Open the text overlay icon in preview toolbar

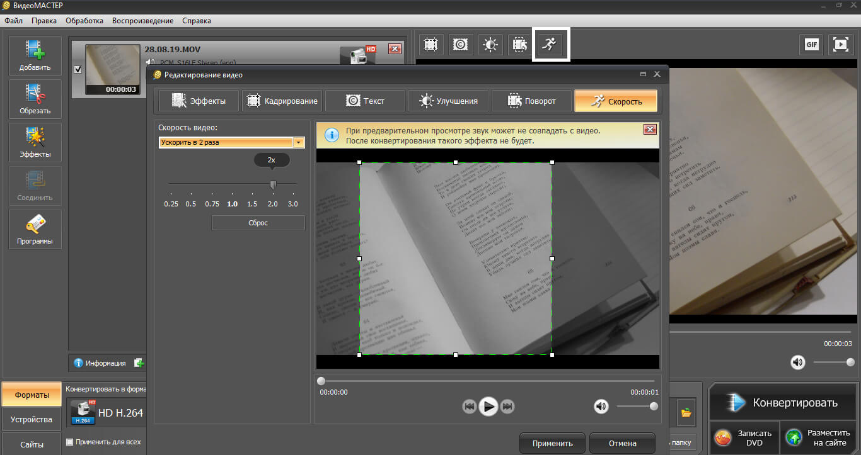click(461, 44)
